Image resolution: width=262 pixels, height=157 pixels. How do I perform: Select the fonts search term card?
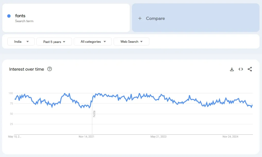tap(66, 18)
